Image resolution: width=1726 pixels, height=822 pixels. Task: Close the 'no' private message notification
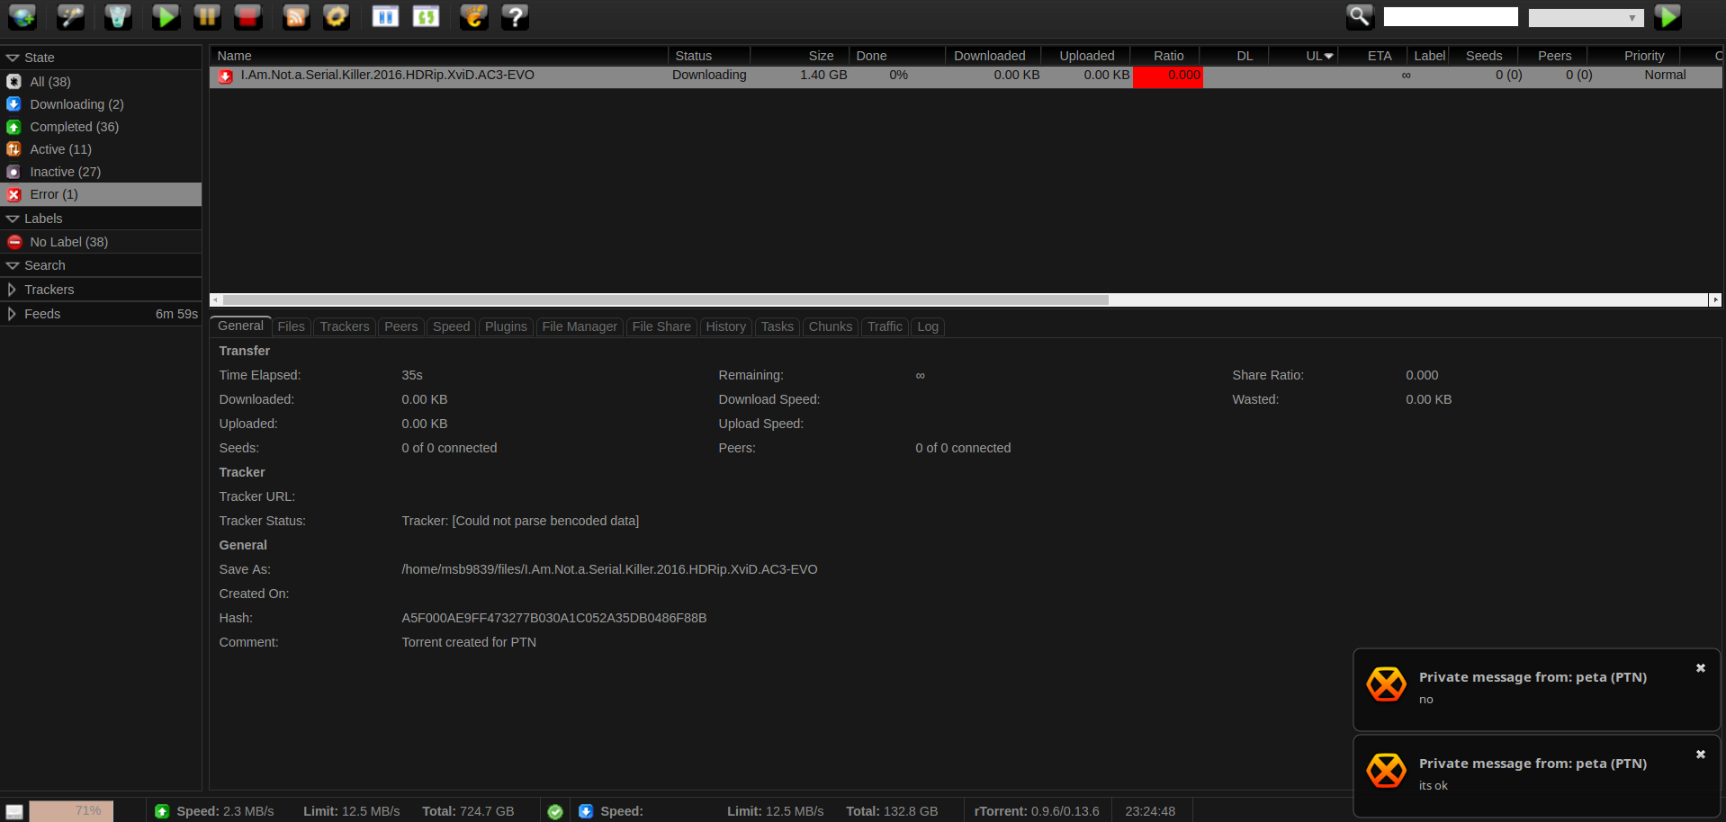(x=1701, y=668)
